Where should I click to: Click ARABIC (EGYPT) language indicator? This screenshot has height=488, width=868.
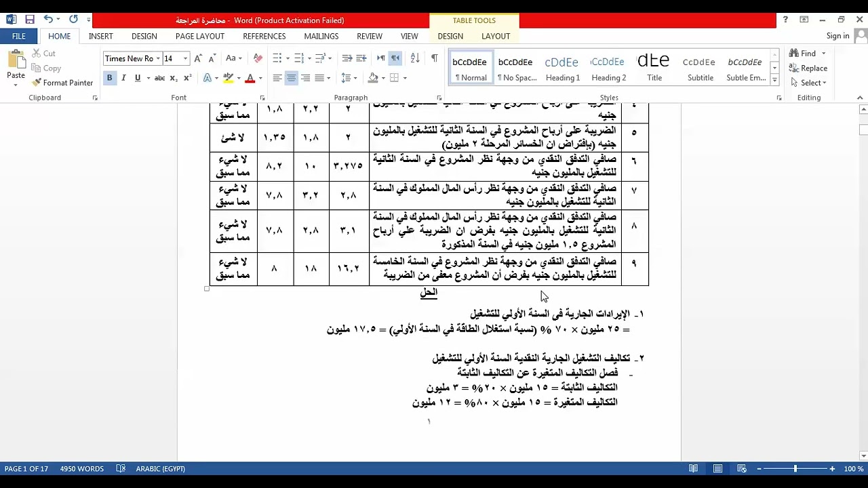coord(160,468)
